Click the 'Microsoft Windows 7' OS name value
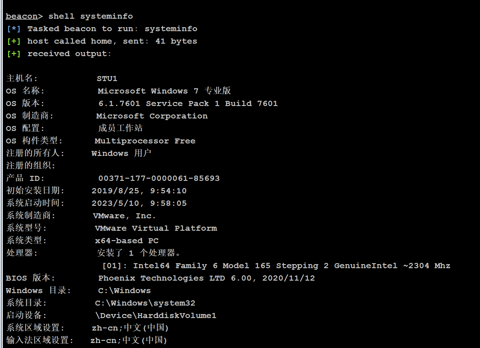Screen dimensions: 480x348 click(x=148, y=91)
